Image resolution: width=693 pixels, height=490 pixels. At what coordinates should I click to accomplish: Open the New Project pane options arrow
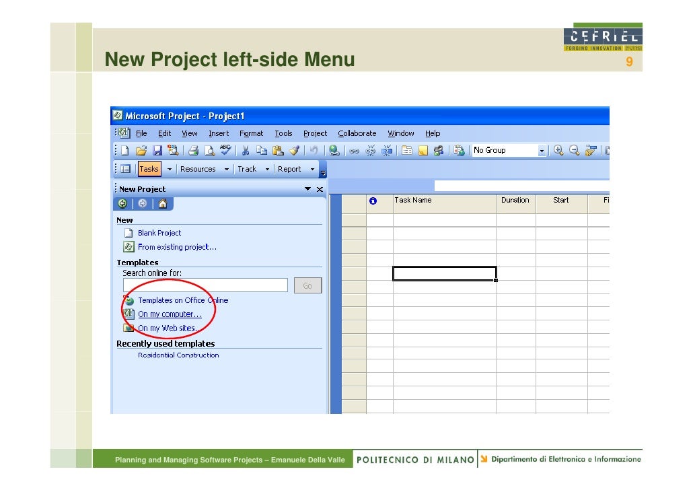[307, 189]
